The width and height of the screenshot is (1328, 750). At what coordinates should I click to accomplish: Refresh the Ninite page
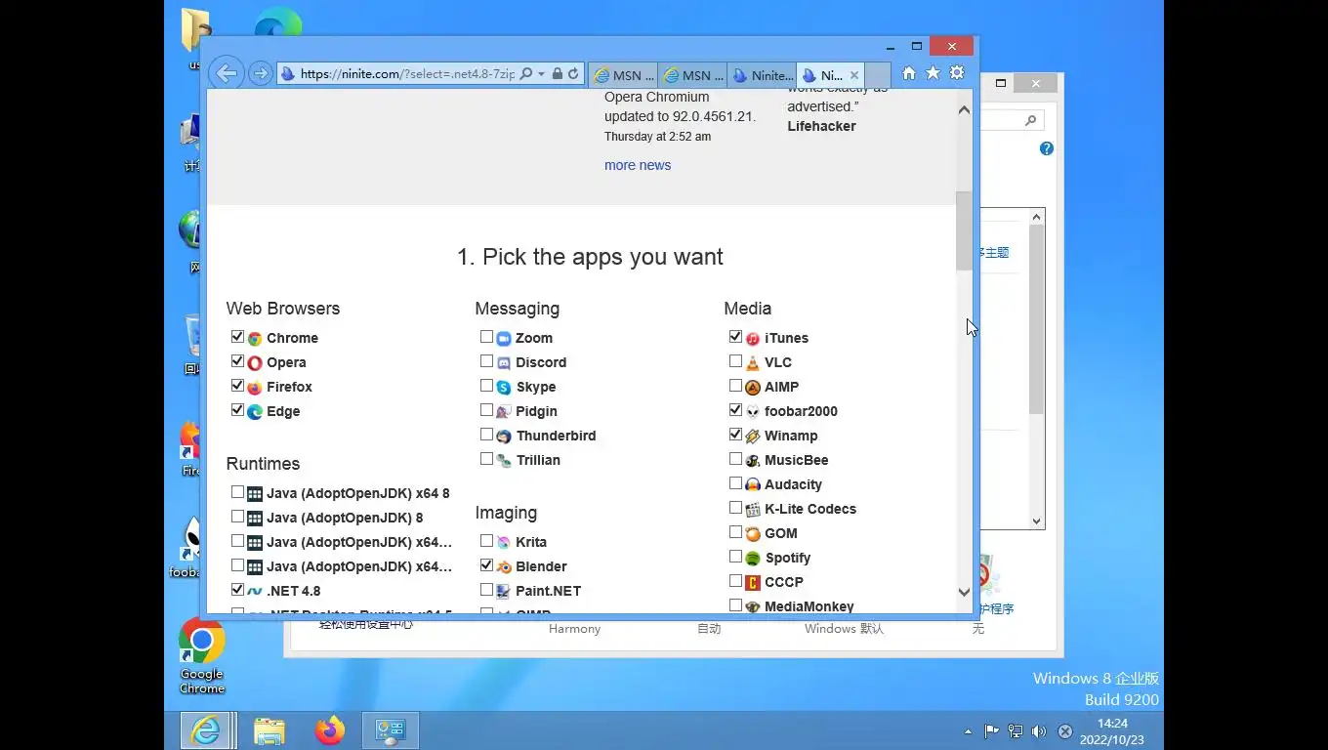(x=573, y=74)
